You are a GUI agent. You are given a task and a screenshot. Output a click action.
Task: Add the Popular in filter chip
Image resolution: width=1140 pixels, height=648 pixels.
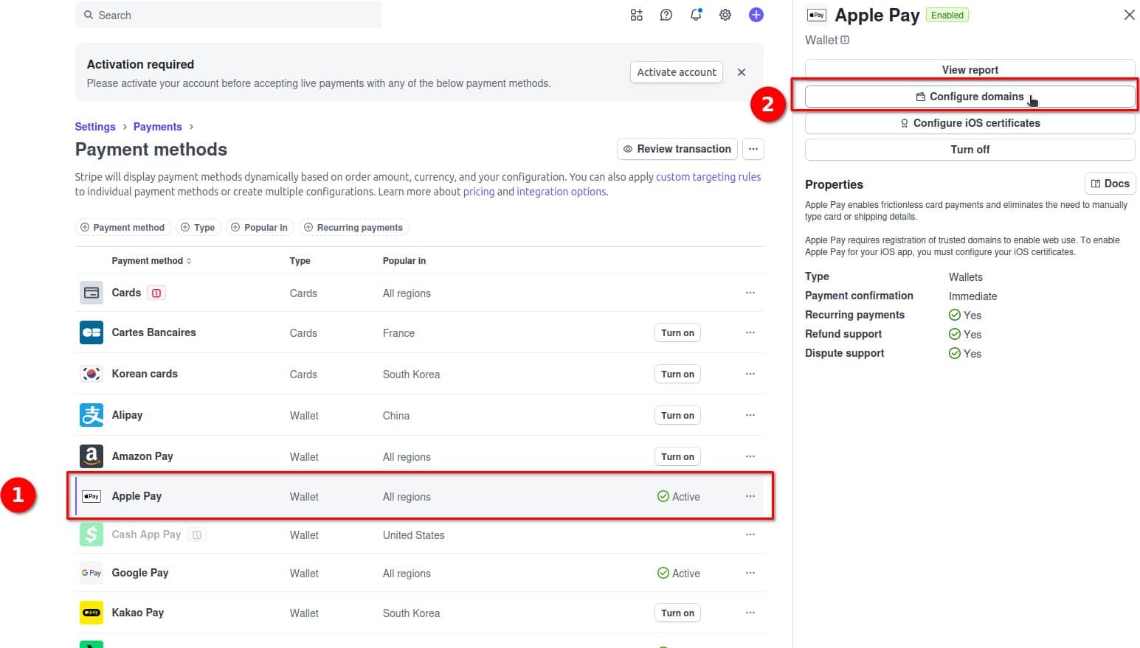click(x=259, y=227)
